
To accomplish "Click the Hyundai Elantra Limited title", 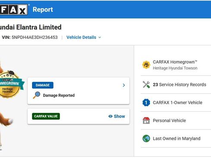I will (x=31, y=27).
